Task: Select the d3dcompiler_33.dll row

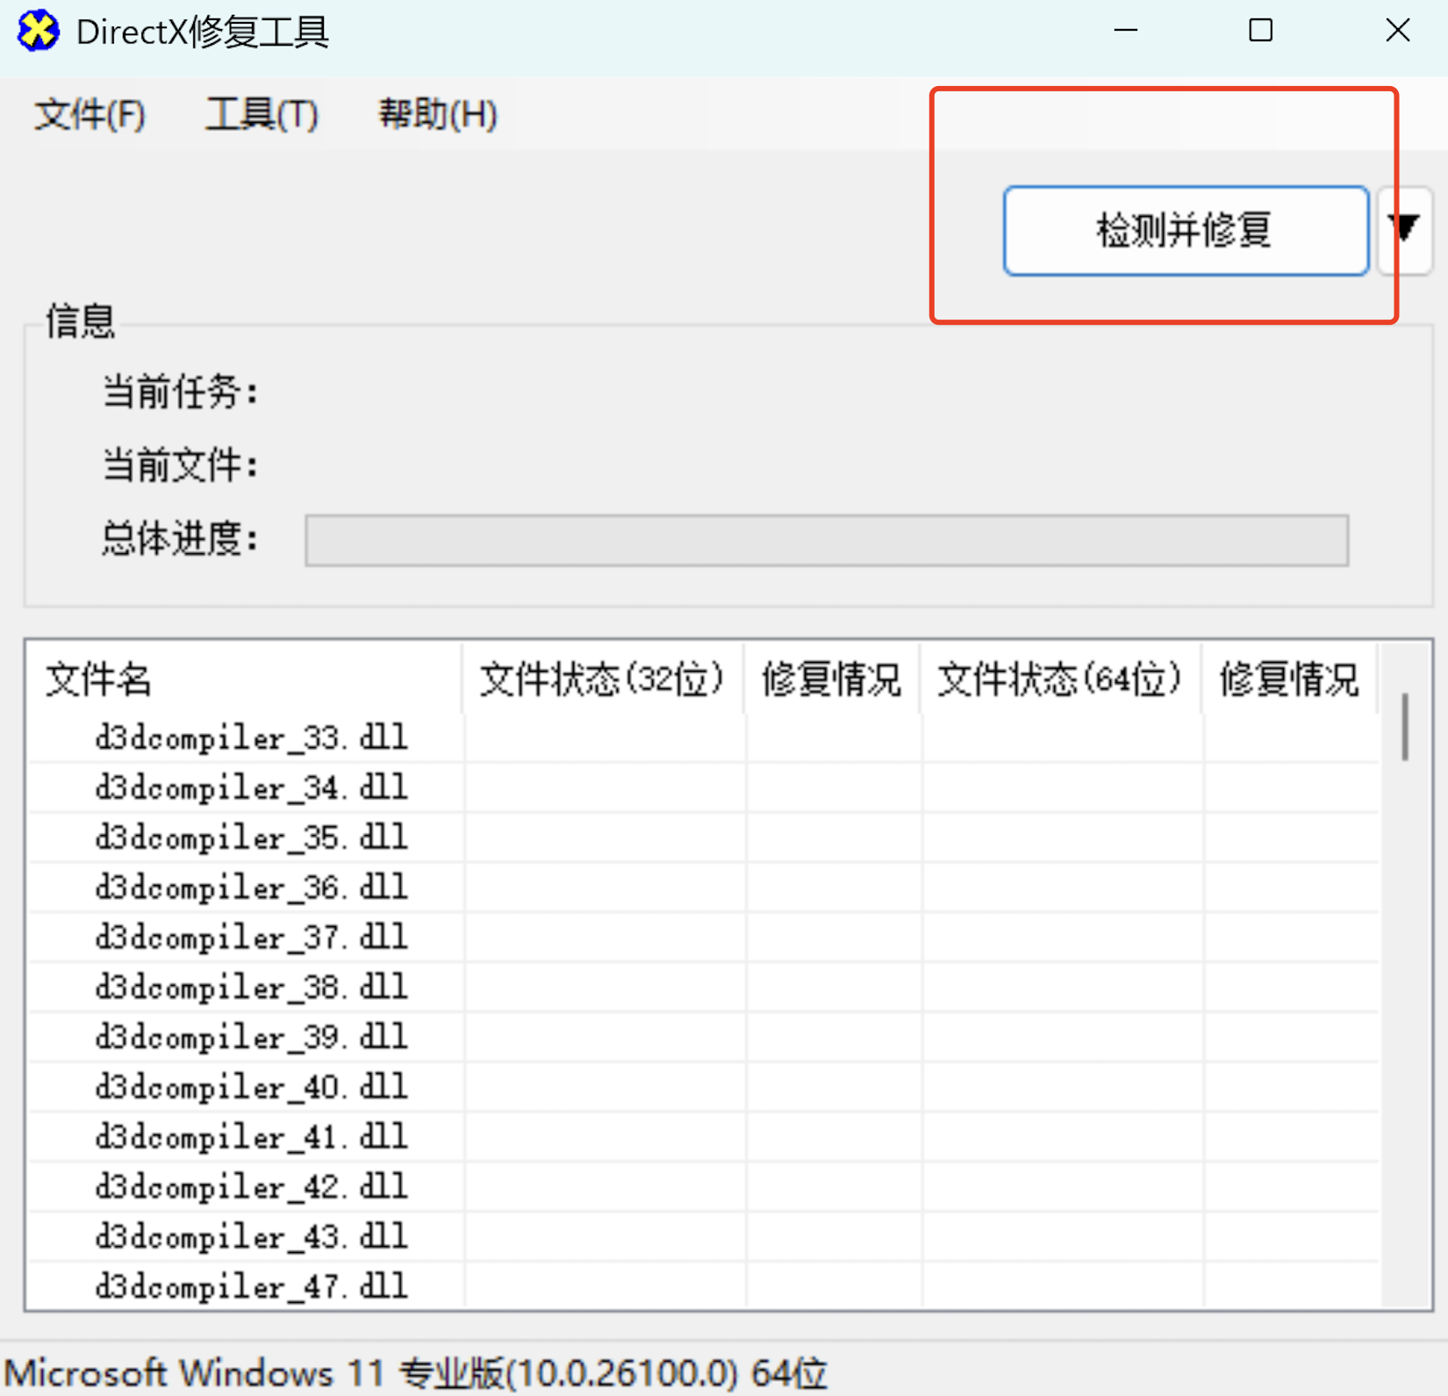Action: (250, 738)
